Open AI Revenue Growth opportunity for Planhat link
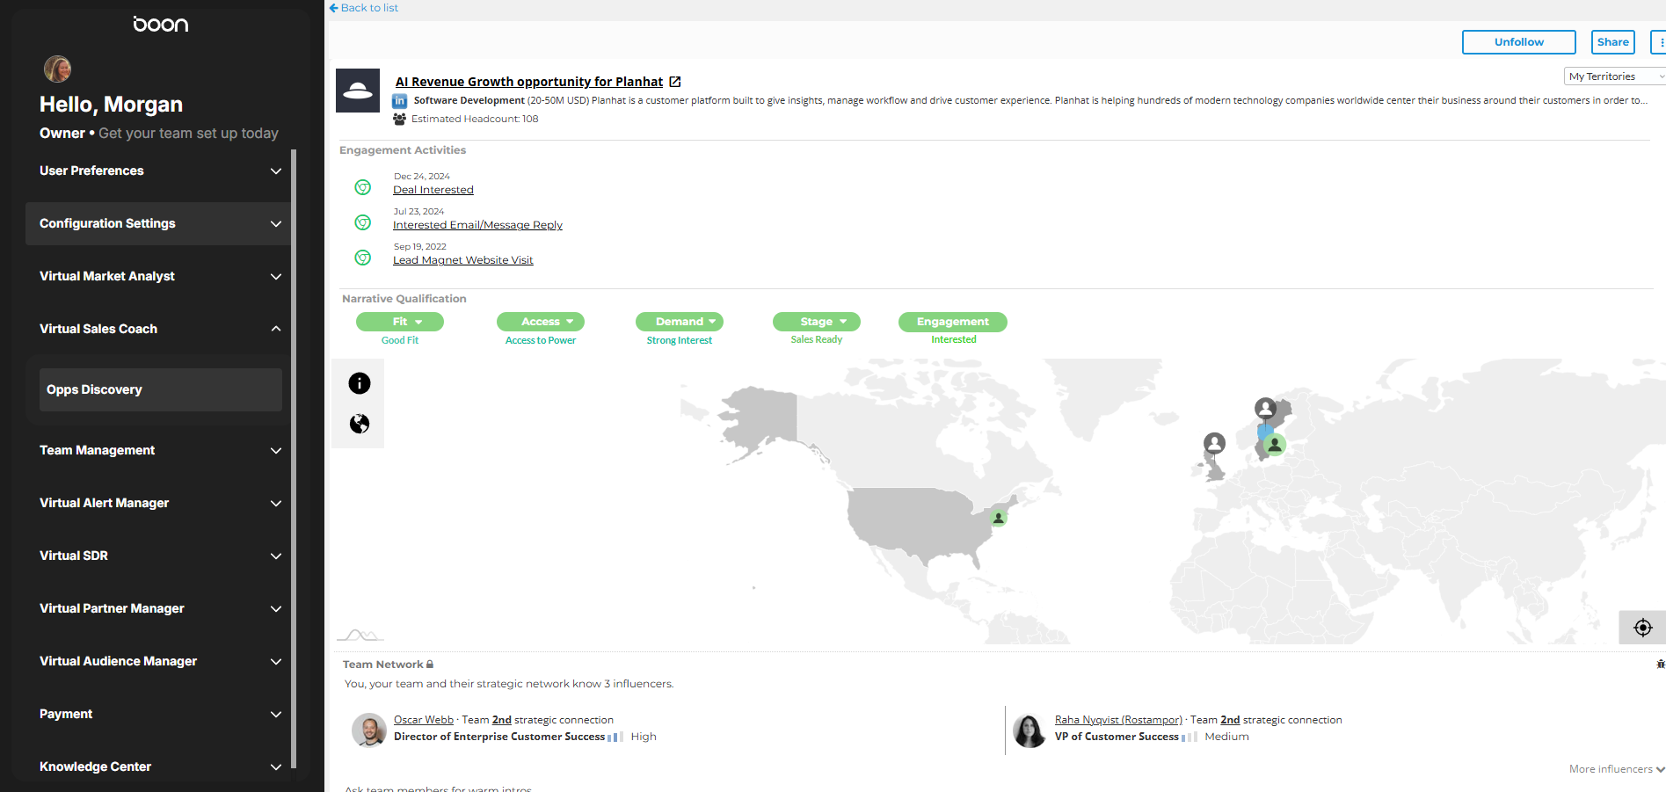 tap(529, 82)
